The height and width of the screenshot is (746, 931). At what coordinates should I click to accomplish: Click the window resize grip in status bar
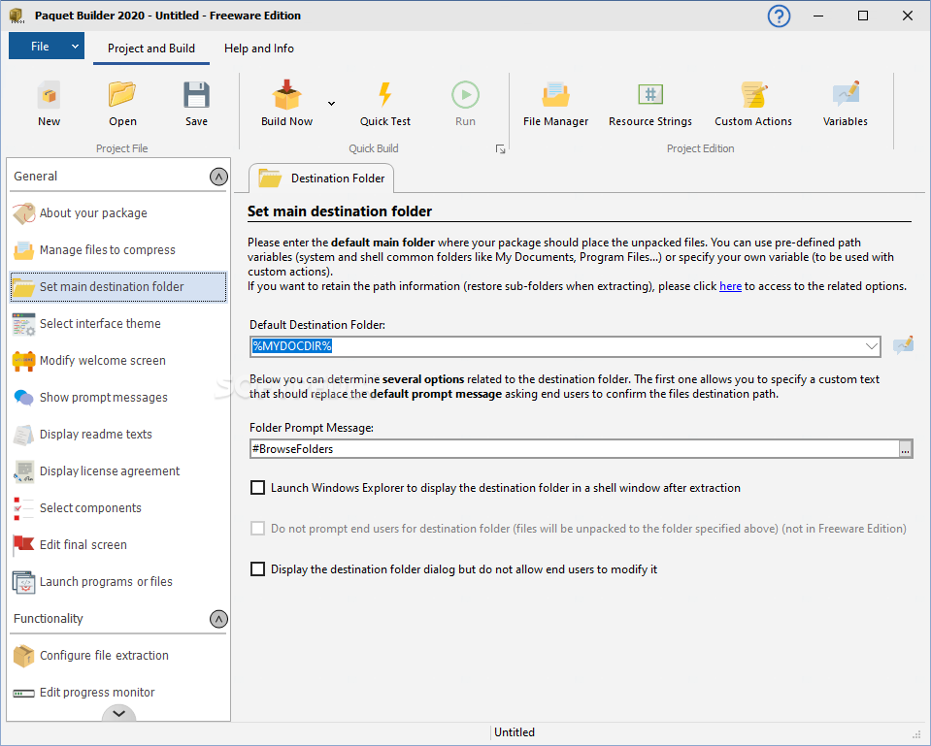click(915, 734)
